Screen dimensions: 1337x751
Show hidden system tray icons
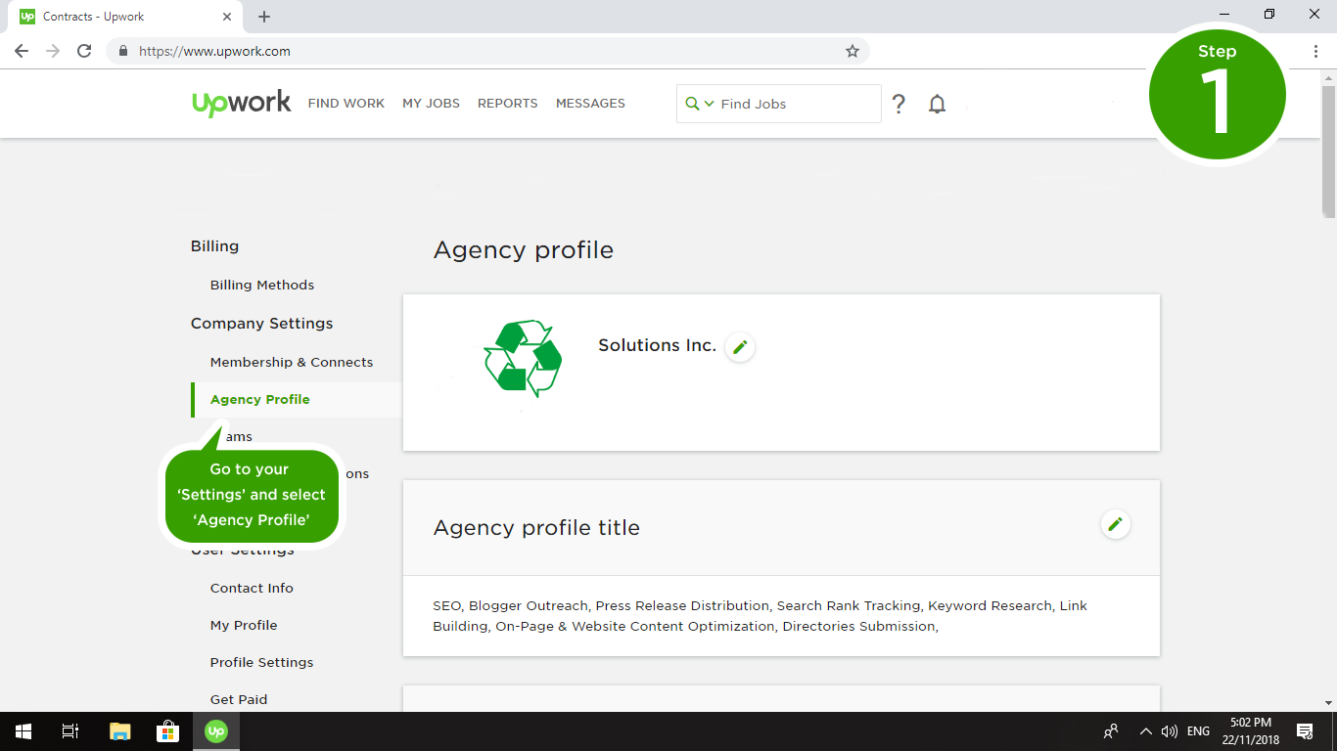pyautogui.click(x=1145, y=731)
